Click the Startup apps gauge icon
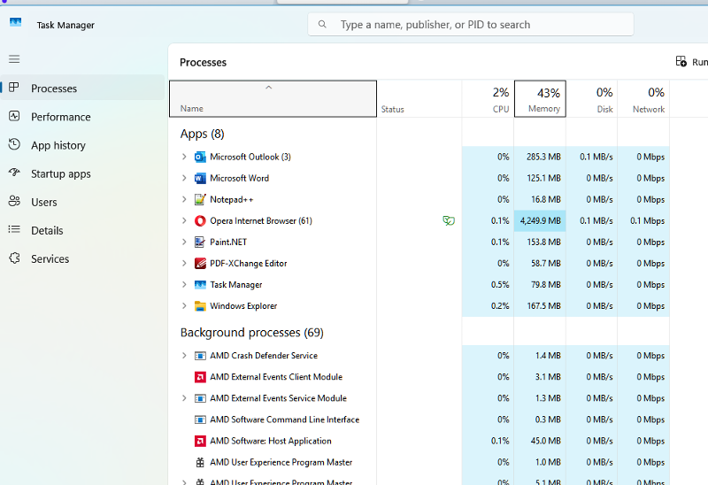Image resolution: width=708 pixels, height=485 pixels. 14,173
